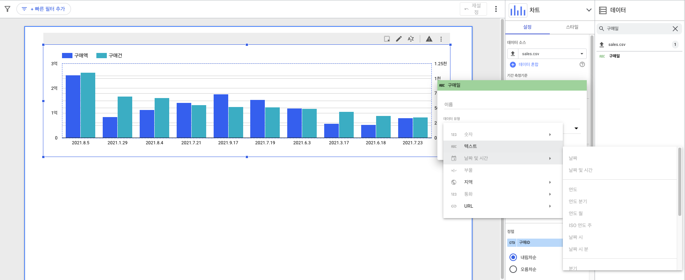
Task: Click the chart edit pencil icon
Action: [399, 39]
